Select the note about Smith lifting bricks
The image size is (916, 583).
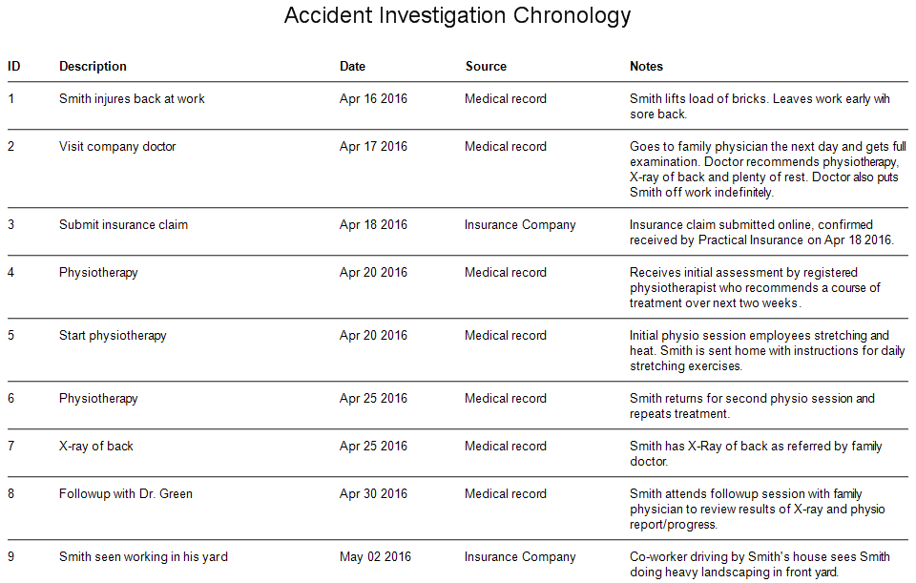pos(760,106)
